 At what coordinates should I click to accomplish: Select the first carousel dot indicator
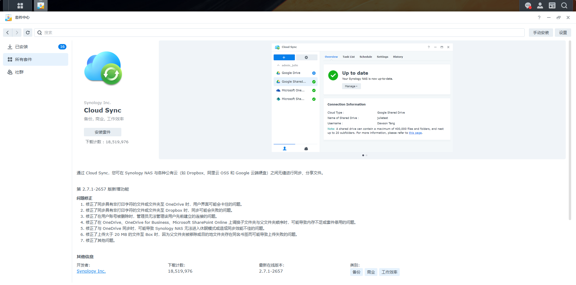[x=363, y=155]
